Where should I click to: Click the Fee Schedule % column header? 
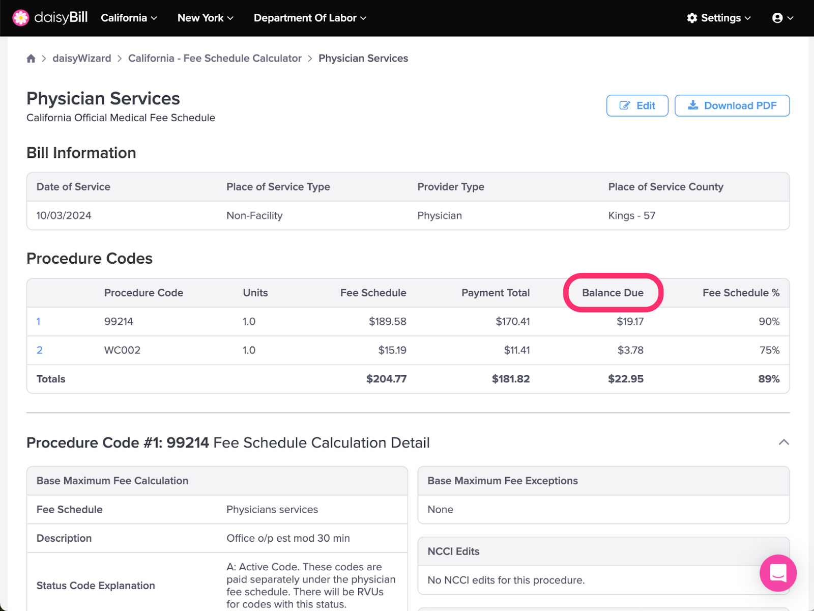click(741, 293)
